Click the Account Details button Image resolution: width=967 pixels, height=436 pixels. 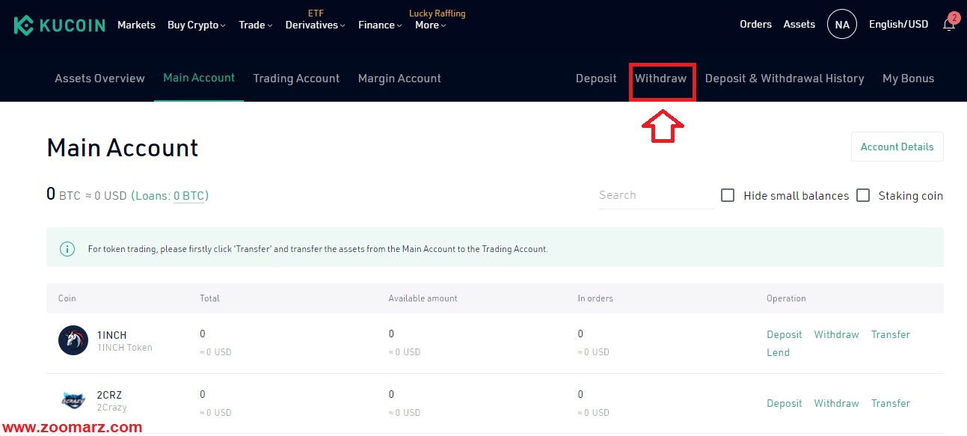click(897, 147)
